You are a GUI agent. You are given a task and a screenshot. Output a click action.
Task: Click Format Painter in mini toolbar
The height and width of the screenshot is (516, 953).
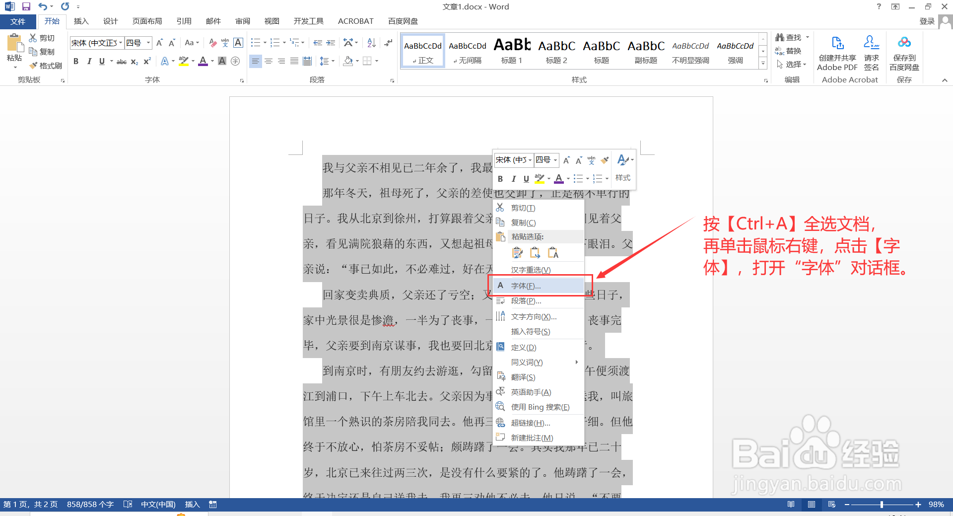[605, 160]
